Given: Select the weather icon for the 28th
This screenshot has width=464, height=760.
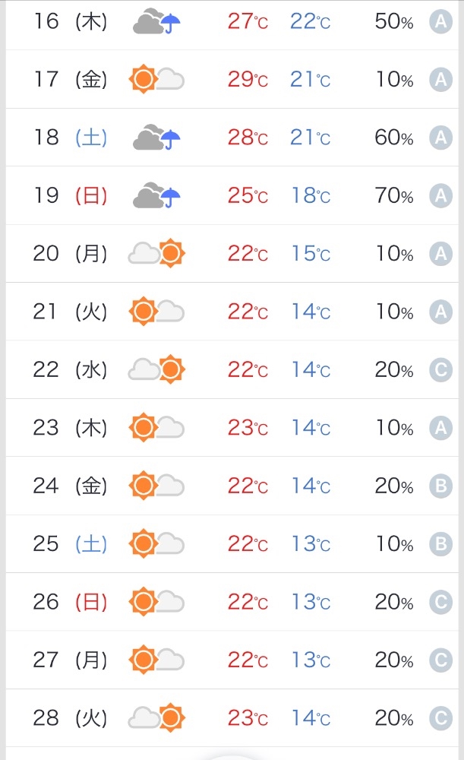Looking at the screenshot, I should click(156, 717).
